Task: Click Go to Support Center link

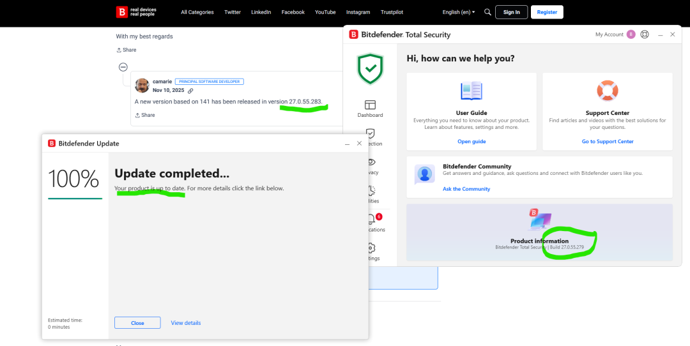Action: tap(608, 142)
